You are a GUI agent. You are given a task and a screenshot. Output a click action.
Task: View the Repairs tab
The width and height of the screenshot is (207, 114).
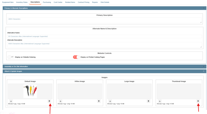95,2
